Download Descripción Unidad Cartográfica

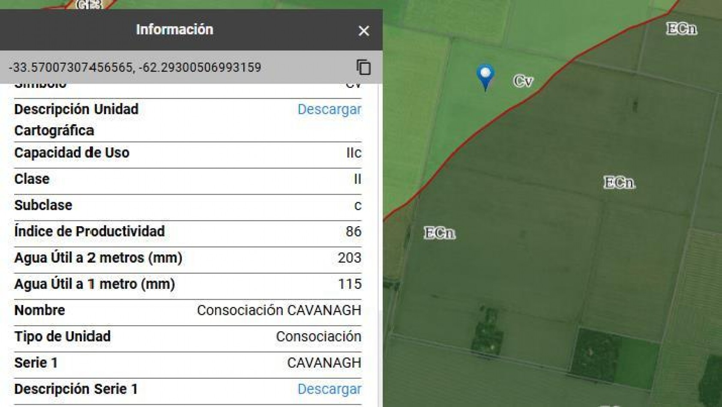coord(330,109)
